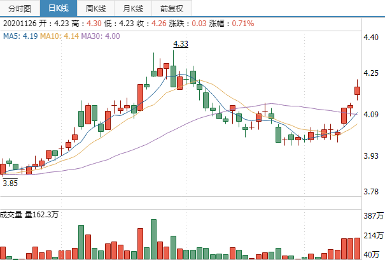
Task: Open the 前复权 adjustment option
Action: click(x=172, y=9)
